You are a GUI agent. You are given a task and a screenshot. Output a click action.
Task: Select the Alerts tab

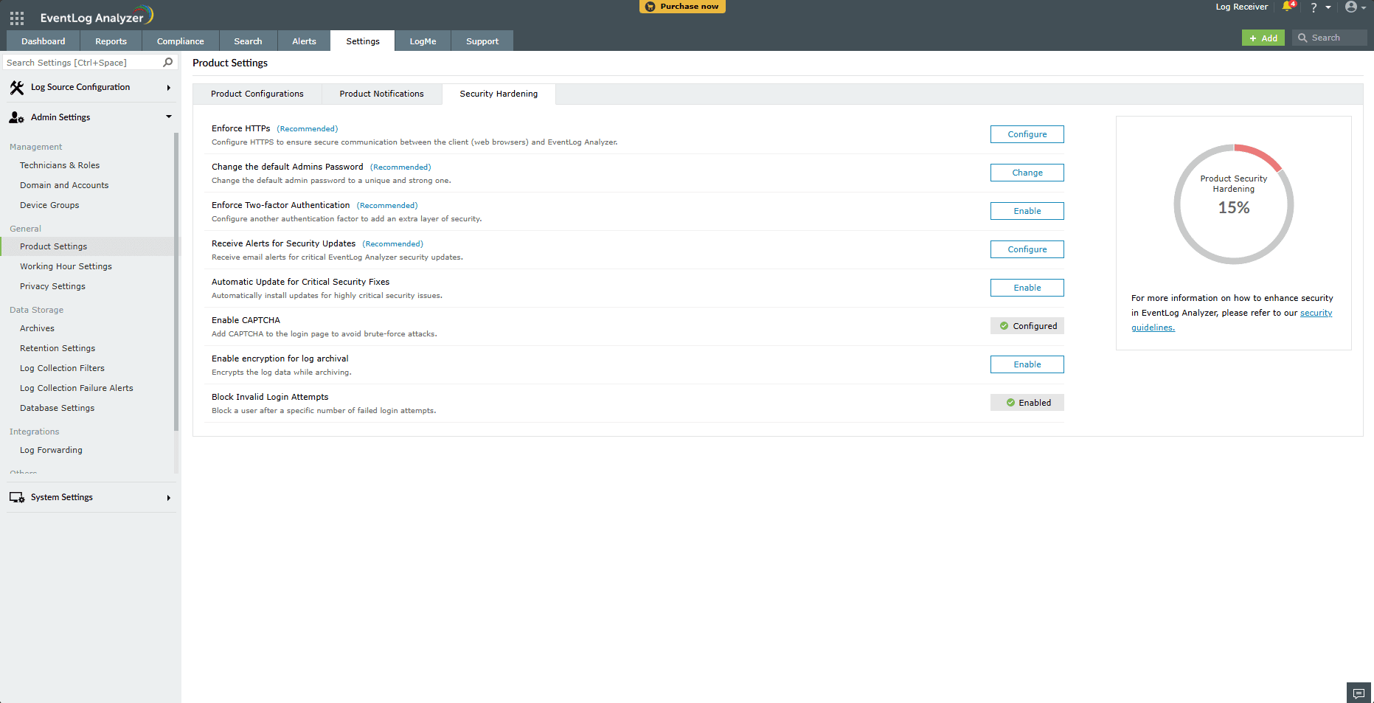[x=305, y=41]
